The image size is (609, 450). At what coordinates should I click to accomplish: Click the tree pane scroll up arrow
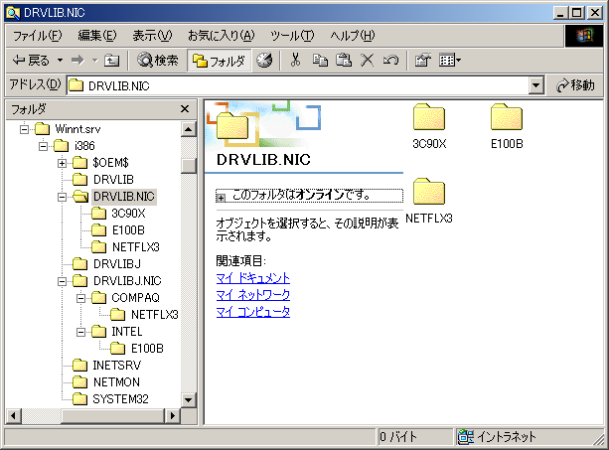coord(189,129)
